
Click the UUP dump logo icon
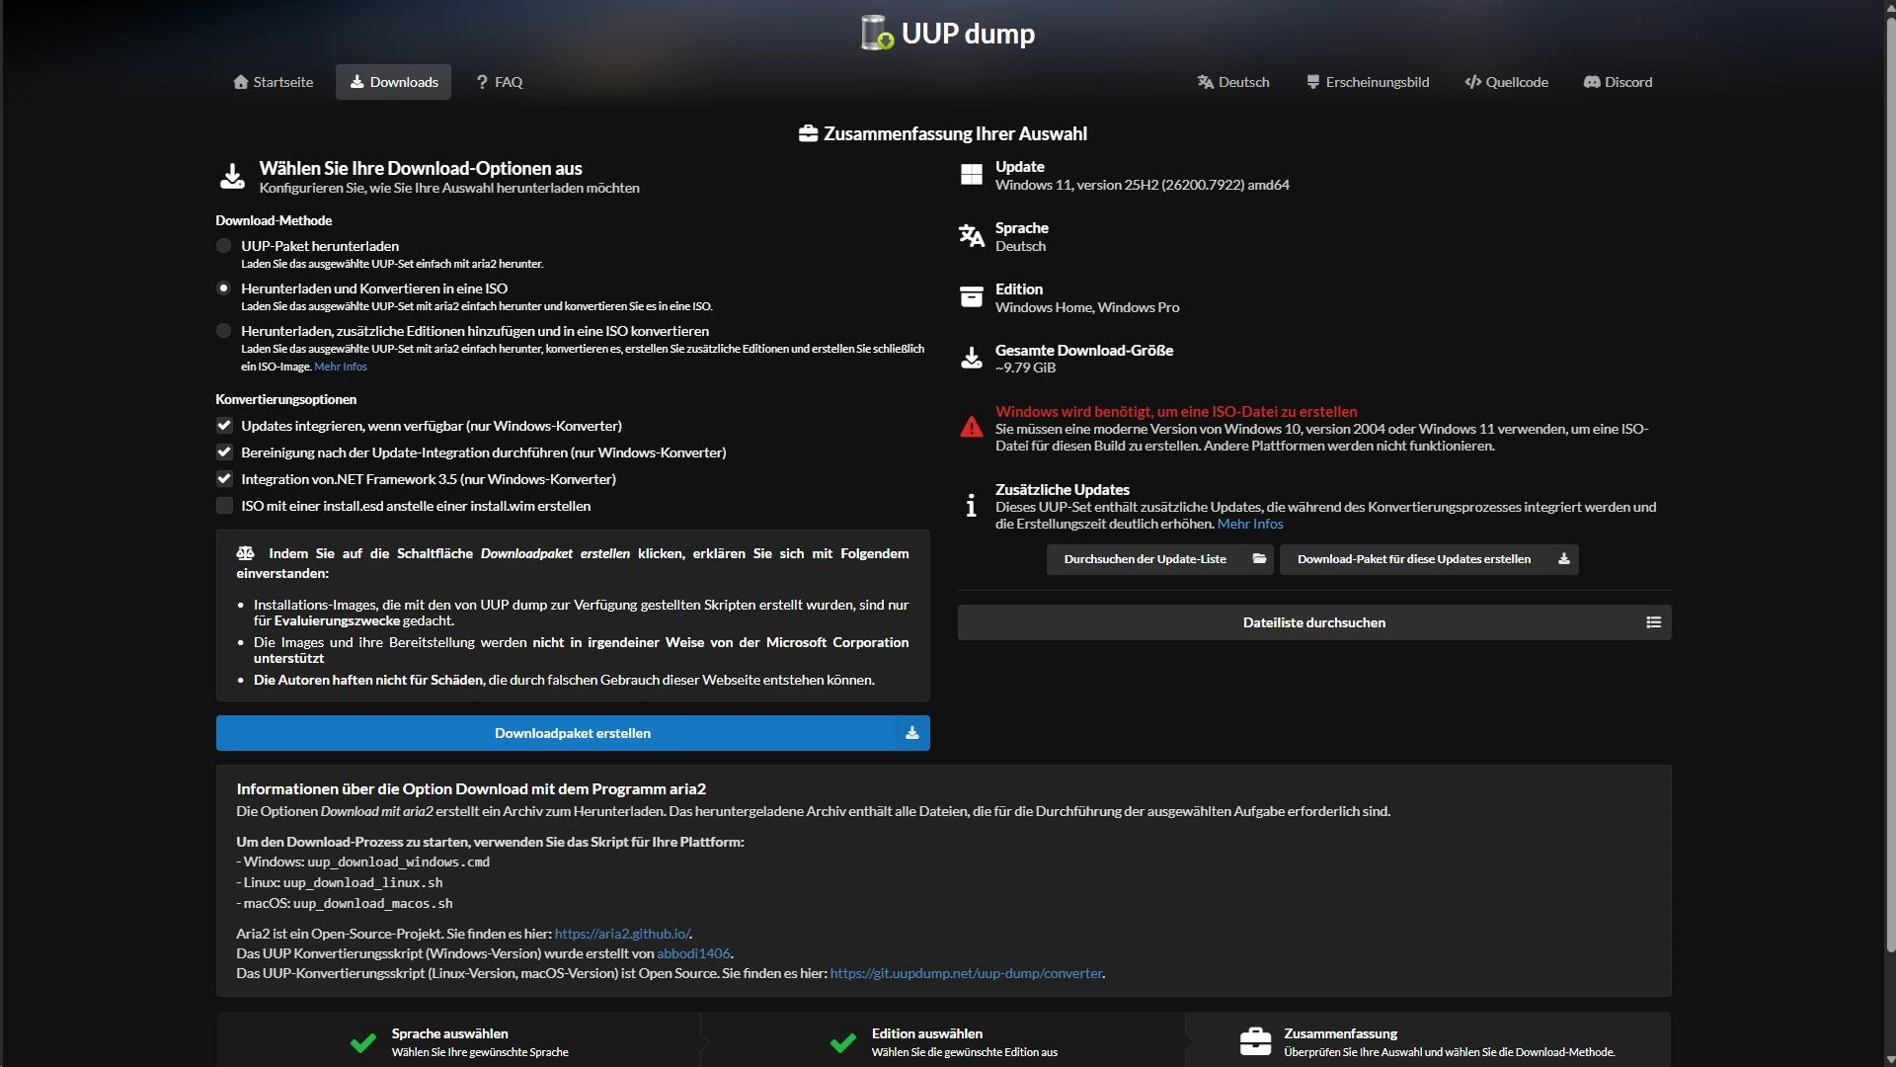point(877,33)
